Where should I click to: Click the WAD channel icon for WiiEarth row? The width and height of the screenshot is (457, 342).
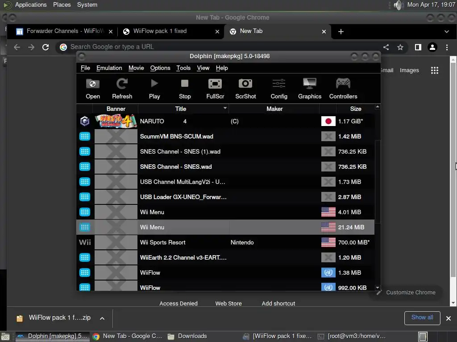[x=85, y=257]
